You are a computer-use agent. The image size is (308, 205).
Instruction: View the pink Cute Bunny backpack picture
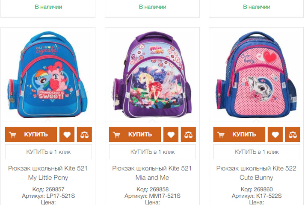257,75
